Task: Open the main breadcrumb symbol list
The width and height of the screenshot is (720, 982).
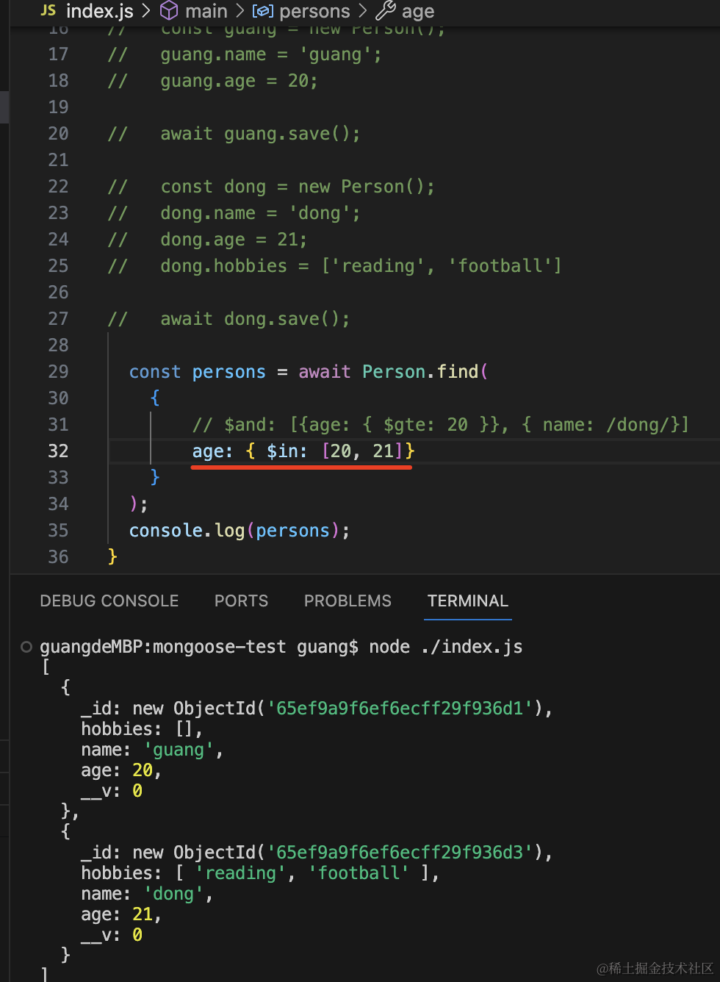Action: 206,11
